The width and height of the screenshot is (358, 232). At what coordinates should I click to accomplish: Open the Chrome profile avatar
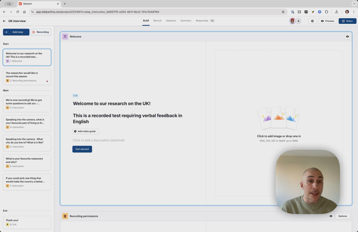pyautogui.click(x=347, y=12)
